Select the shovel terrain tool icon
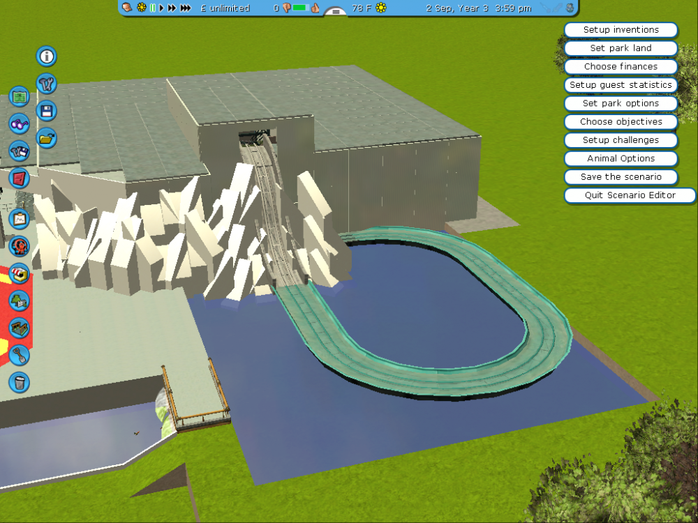 (x=19, y=355)
